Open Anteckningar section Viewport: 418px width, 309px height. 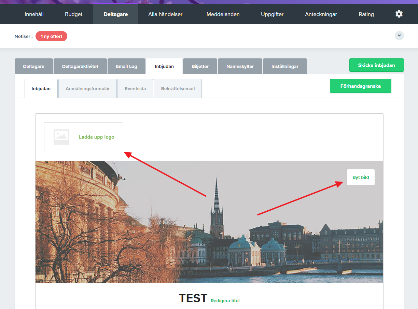click(x=321, y=14)
